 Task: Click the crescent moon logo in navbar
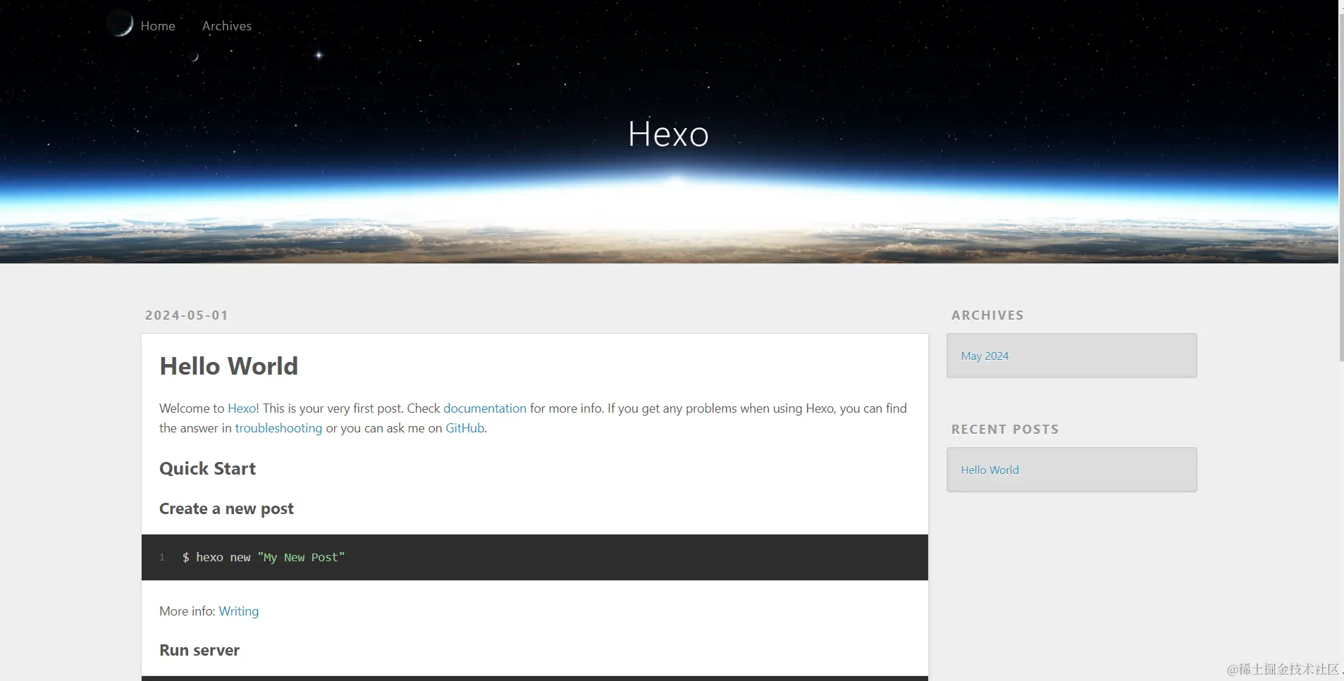coord(121,23)
